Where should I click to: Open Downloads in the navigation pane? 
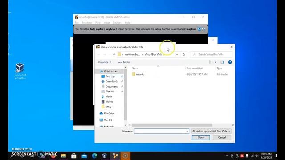(x=112, y=81)
